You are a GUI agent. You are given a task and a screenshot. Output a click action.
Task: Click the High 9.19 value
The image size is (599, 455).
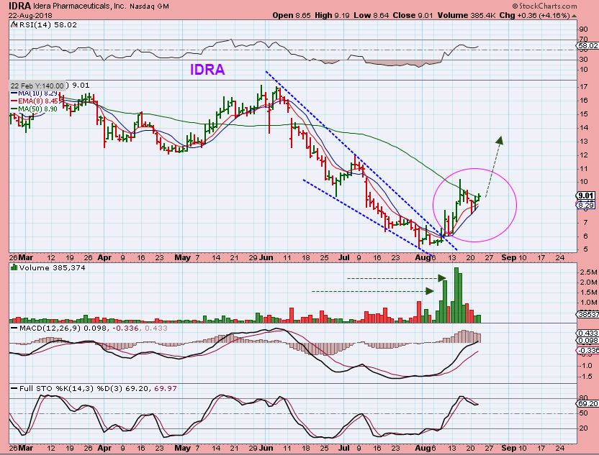(x=332, y=16)
